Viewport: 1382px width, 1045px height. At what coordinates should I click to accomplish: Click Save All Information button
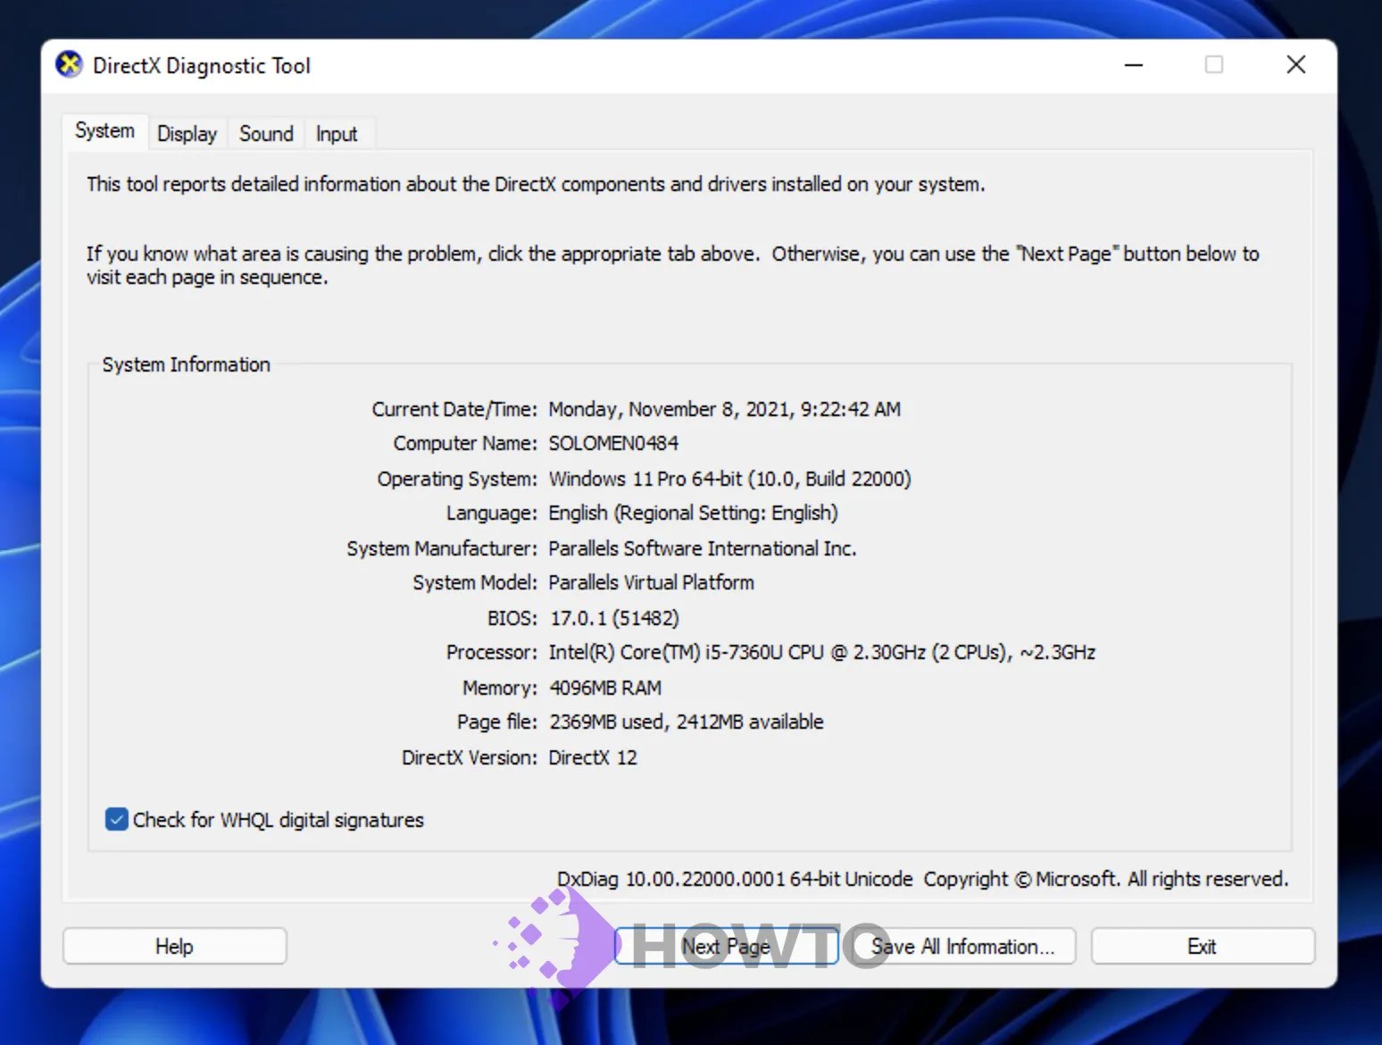[x=962, y=946]
